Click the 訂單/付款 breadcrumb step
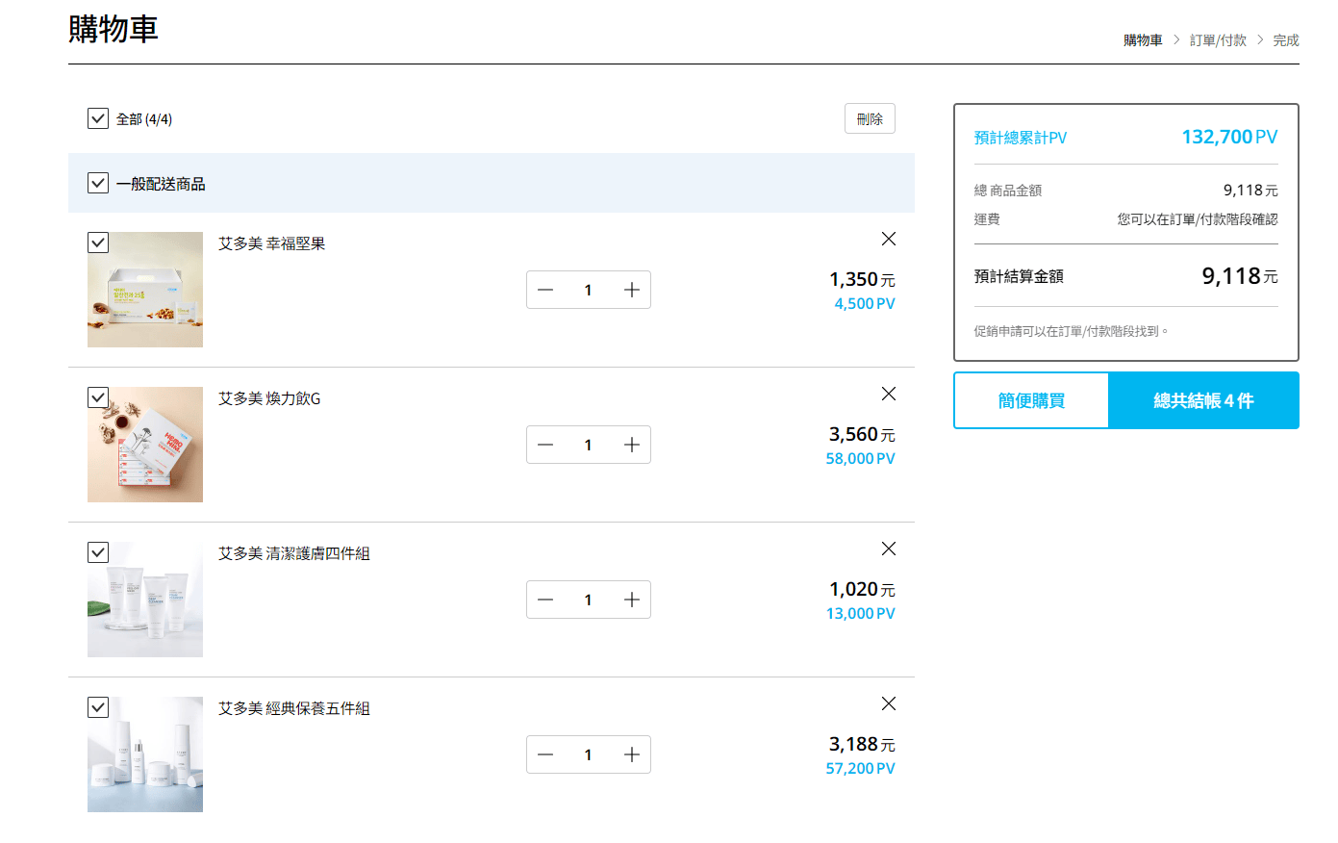 1218,40
